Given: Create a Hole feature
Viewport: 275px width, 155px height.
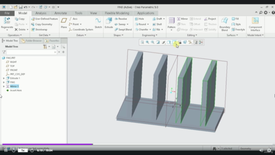Looking at the screenshot, I should (x=139, y=19).
